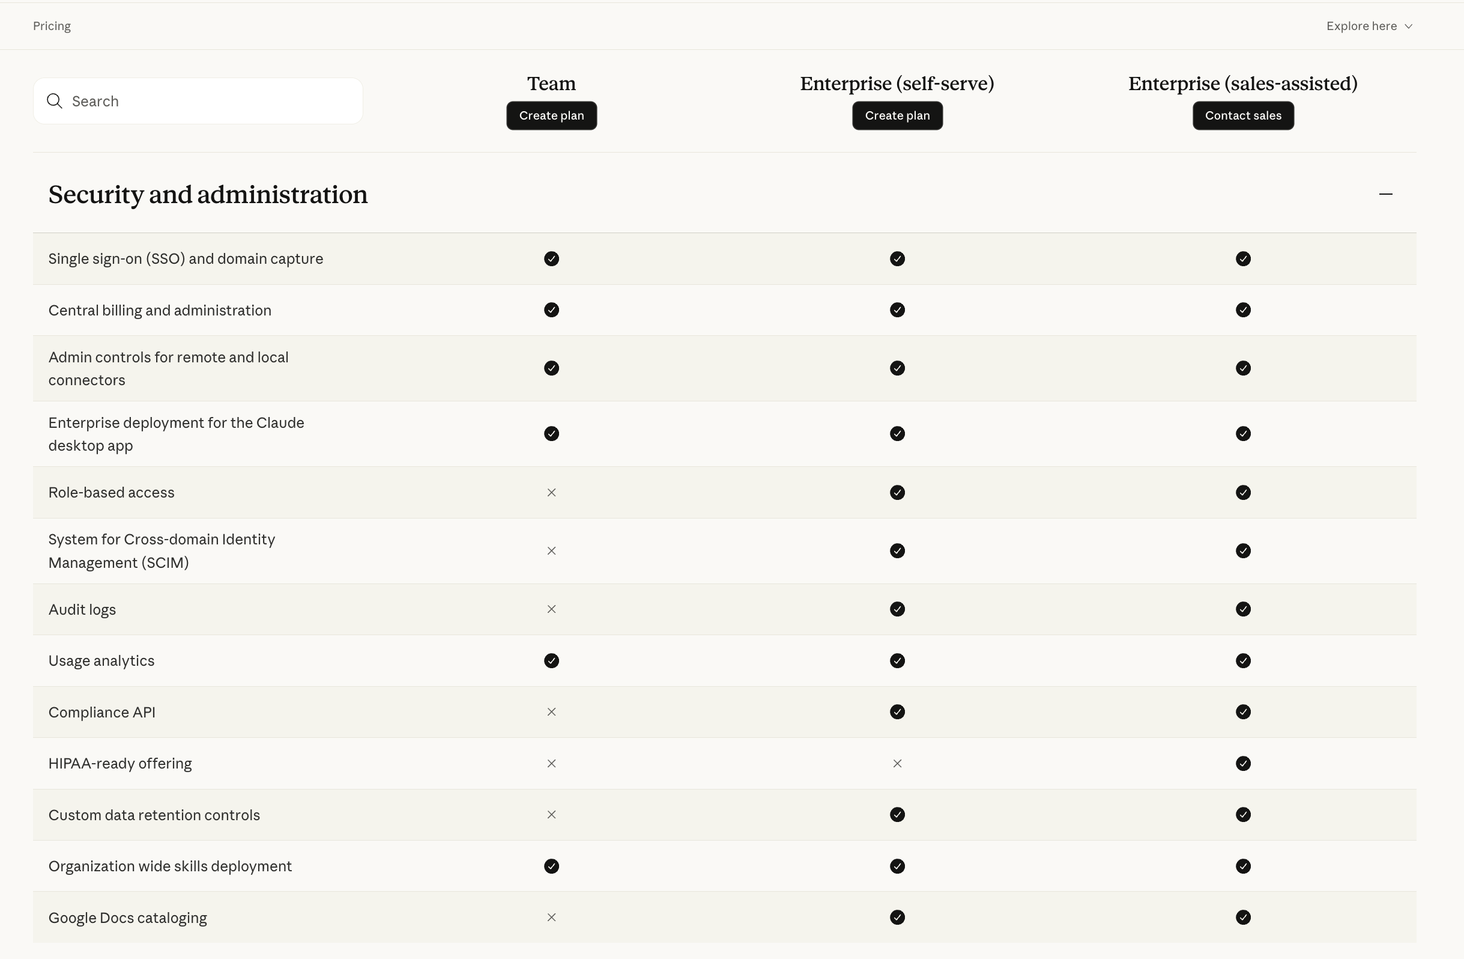Viewport: 1464px width, 959px height.
Task: Click Create plan under Team
Action: 551,116
